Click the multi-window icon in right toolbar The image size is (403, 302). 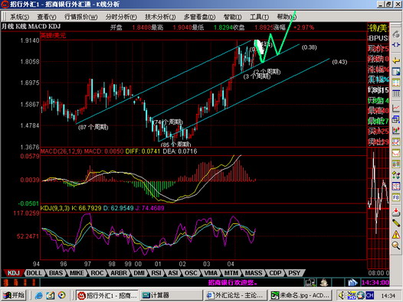pos(396,119)
